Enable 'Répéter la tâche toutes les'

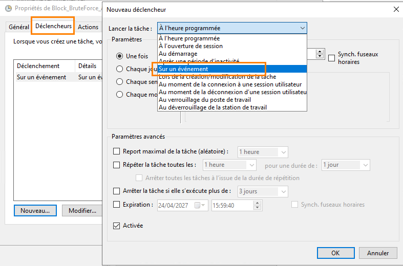[x=116, y=165]
